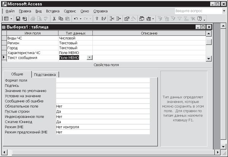Select the Общие tab
The height and width of the screenshot is (157, 228).
pos(17,74)
